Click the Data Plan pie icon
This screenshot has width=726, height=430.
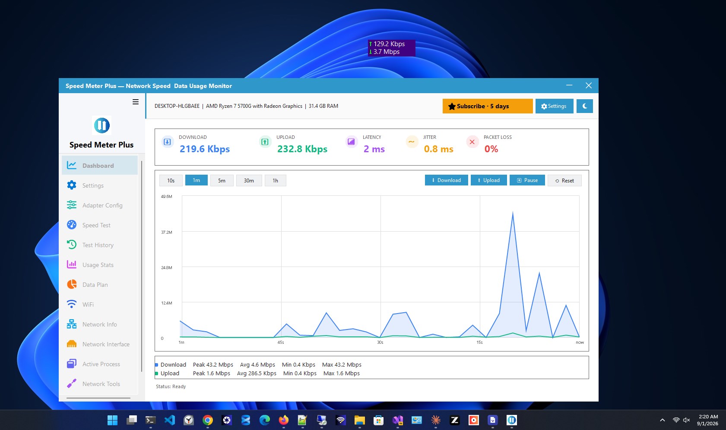pos(72,284)
